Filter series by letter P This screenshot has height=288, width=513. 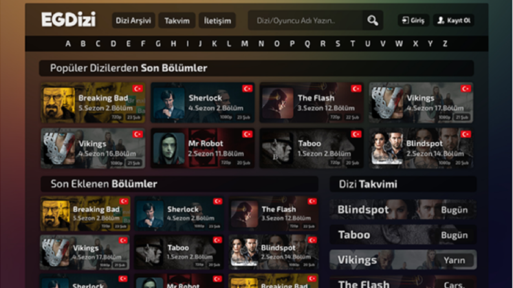[x=292, y=44]
